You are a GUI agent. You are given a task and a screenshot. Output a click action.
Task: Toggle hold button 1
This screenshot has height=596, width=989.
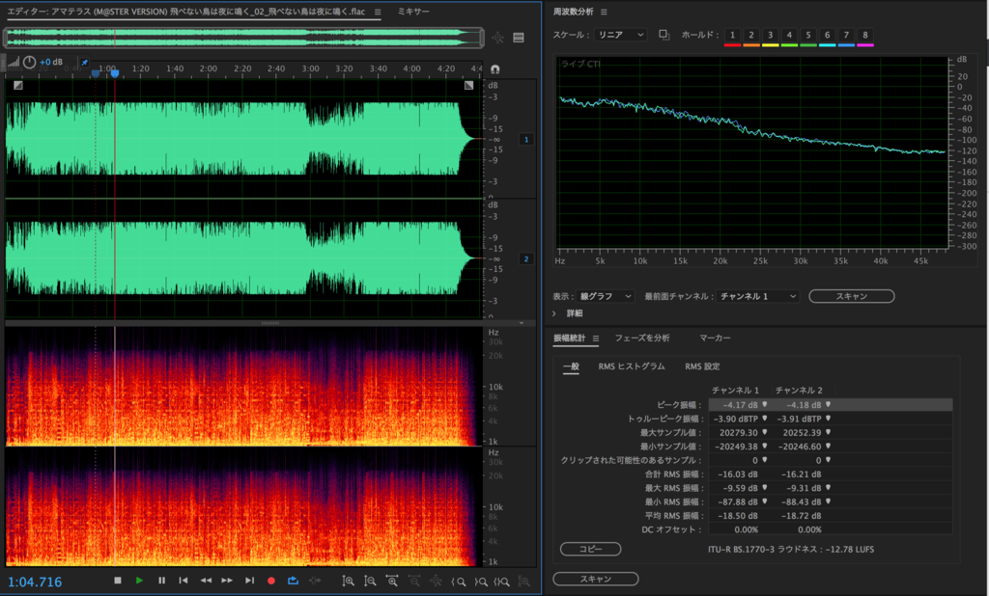(732, 36)
